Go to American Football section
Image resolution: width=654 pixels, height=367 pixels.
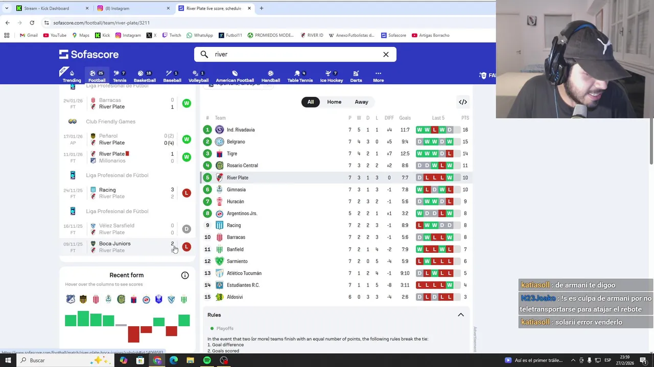[x=235, y=76]
